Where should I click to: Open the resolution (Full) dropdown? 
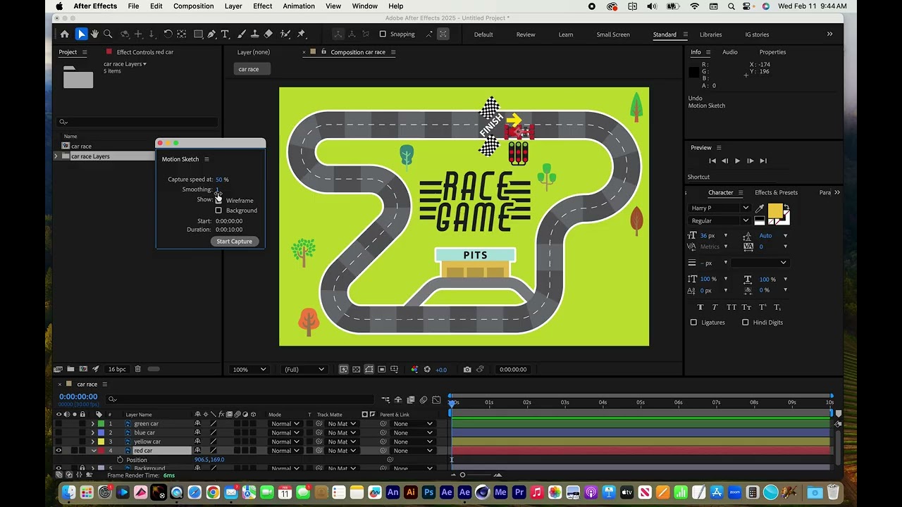pos(304,369)
